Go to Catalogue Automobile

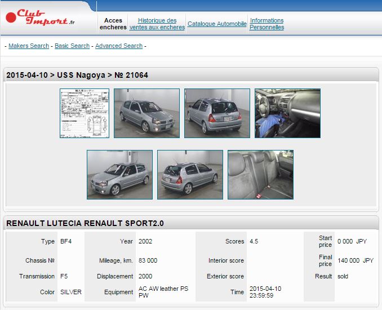[x=217, y=24]
